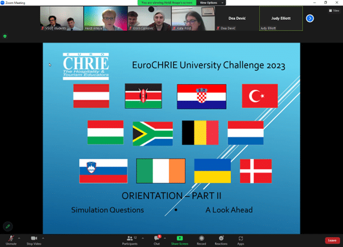Image resolution: width=343 pixels, height=247 pixels.
Task: Expand the arrow next to Participants
Action: click(x=143, y=239)
